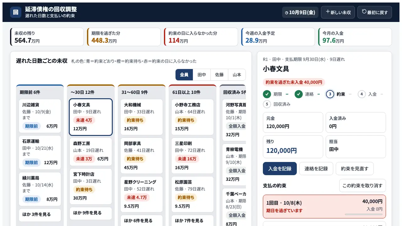The height and width of the screenshot is (226, 402).
Task: Click the 回 app logo icon
Action: click(16, 12)
